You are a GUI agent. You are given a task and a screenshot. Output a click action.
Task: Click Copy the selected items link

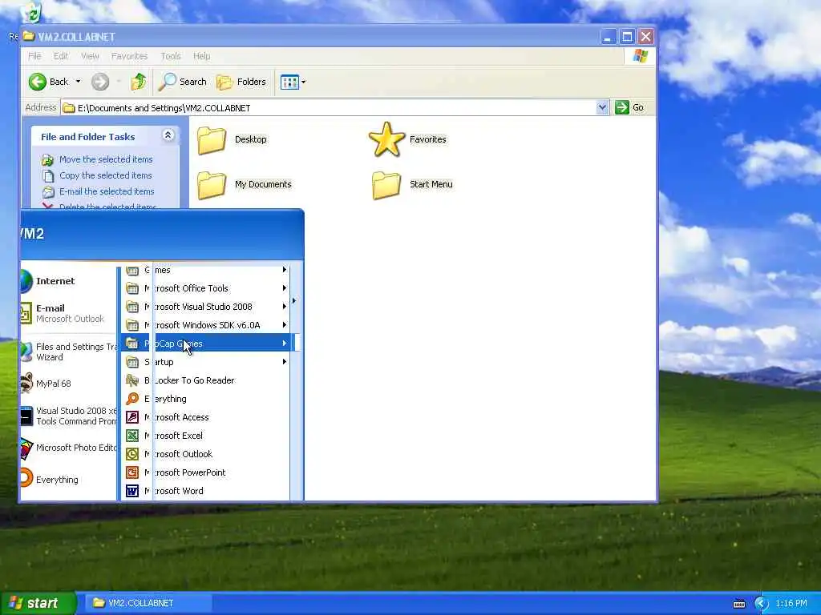pyautogui.click(x=105, y=175)
